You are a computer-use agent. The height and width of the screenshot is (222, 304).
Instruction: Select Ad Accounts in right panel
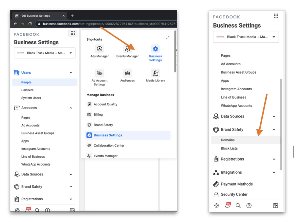point(230,64)
